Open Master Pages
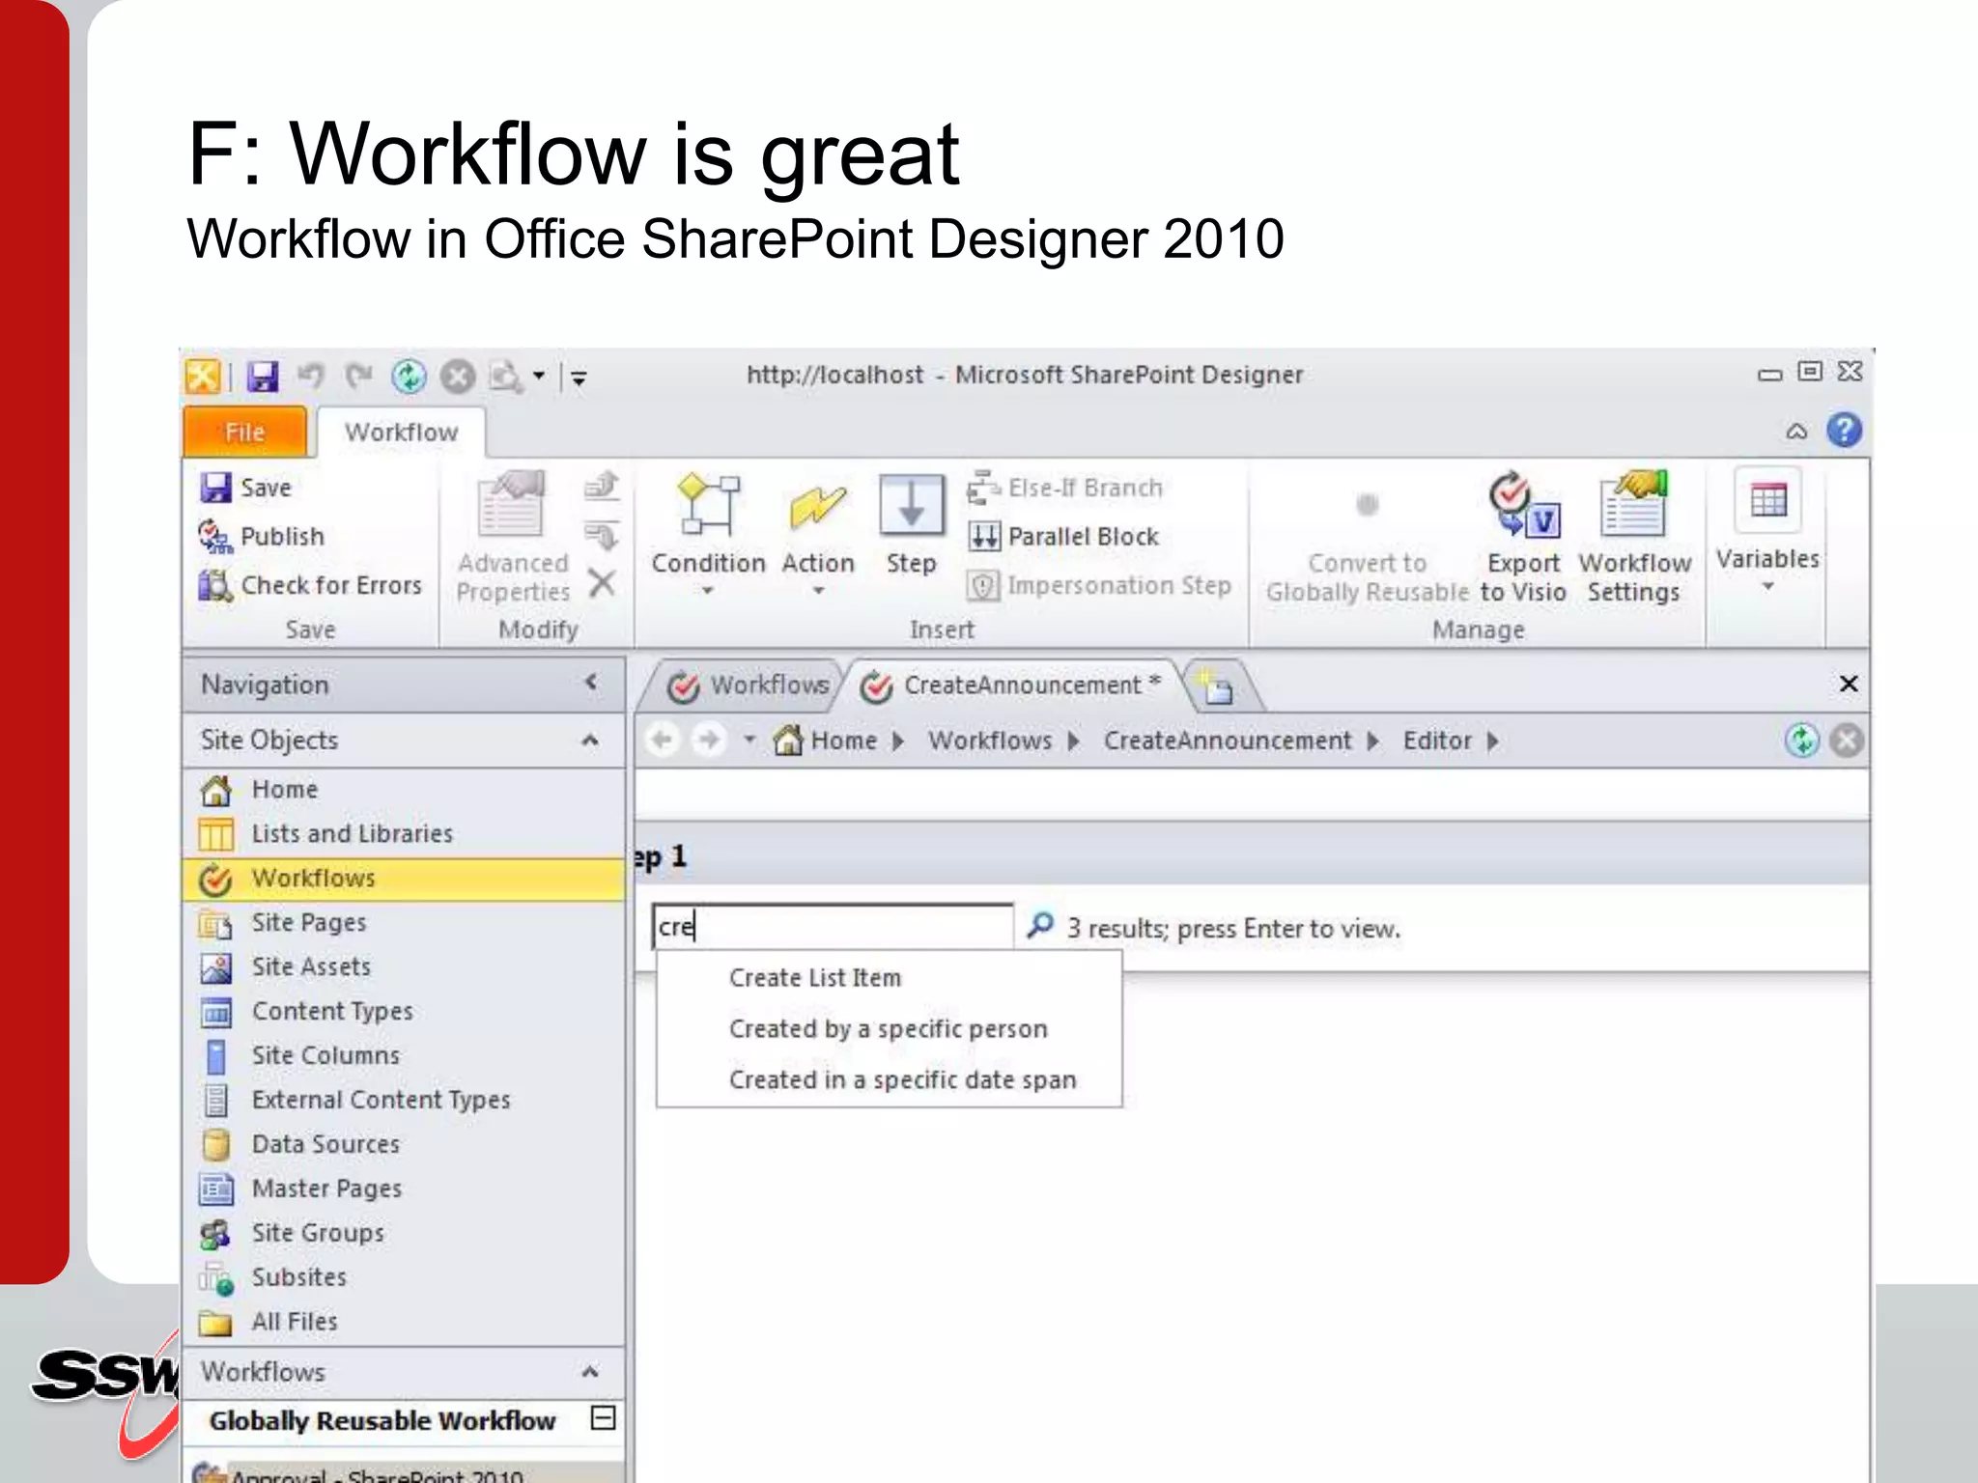1978x1483 pixels. point(404,1189)
